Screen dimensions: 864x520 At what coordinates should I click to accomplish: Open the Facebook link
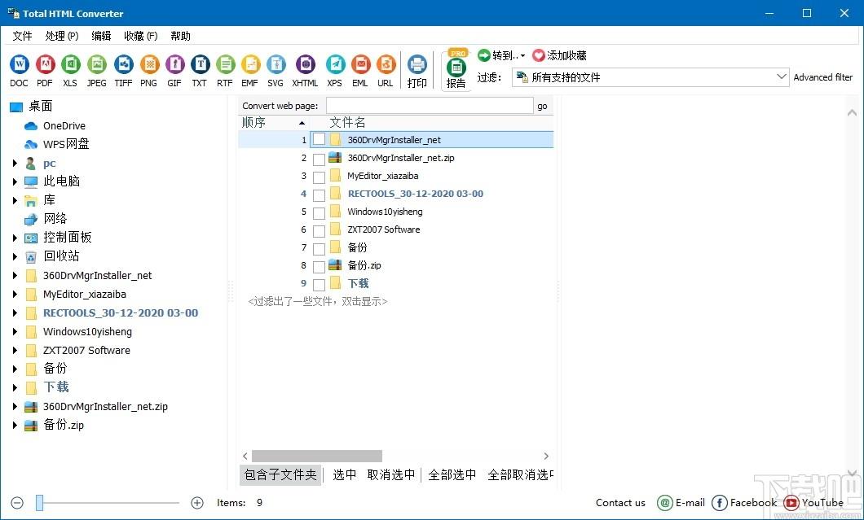[744, 502]
